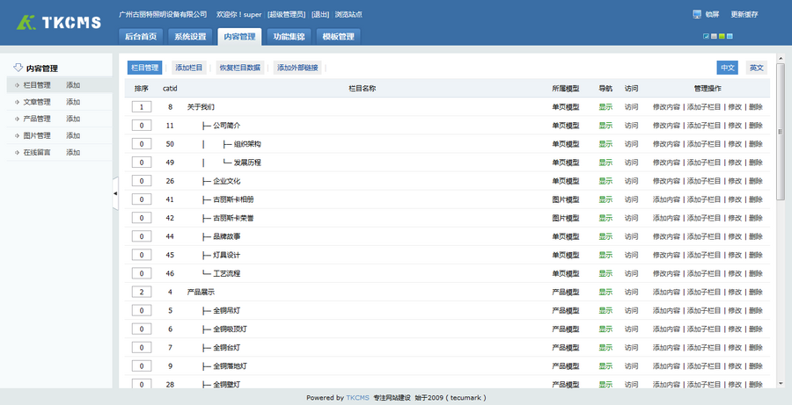Click 添加 next to 栏目管理 in the sidebar

[x=73, y=85]
